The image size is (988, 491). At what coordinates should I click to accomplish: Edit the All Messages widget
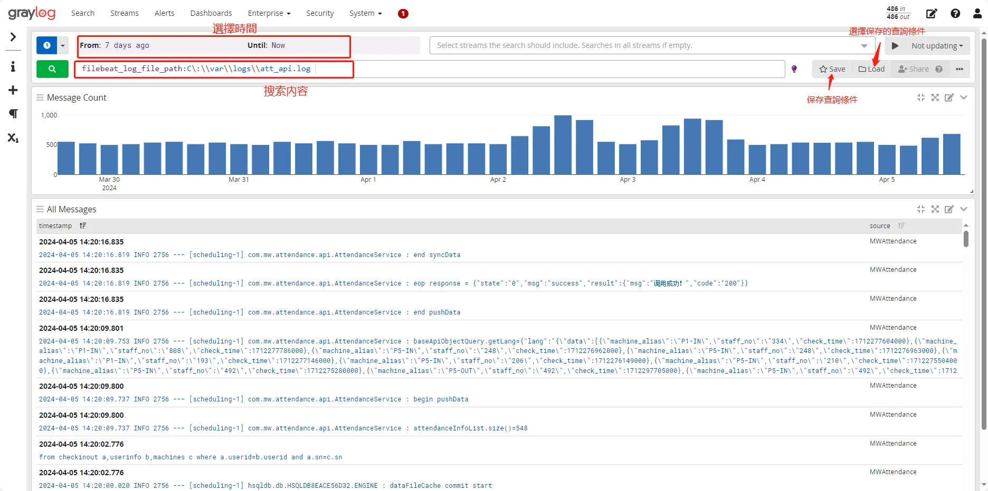click(x=949, y=209)
